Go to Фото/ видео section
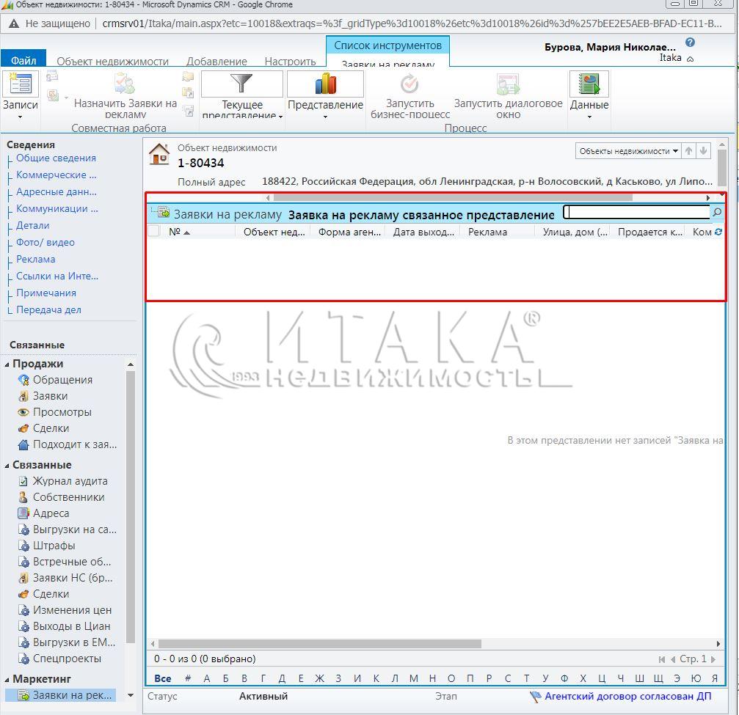Viewport: 739px width, 715px height. point(45,242)
